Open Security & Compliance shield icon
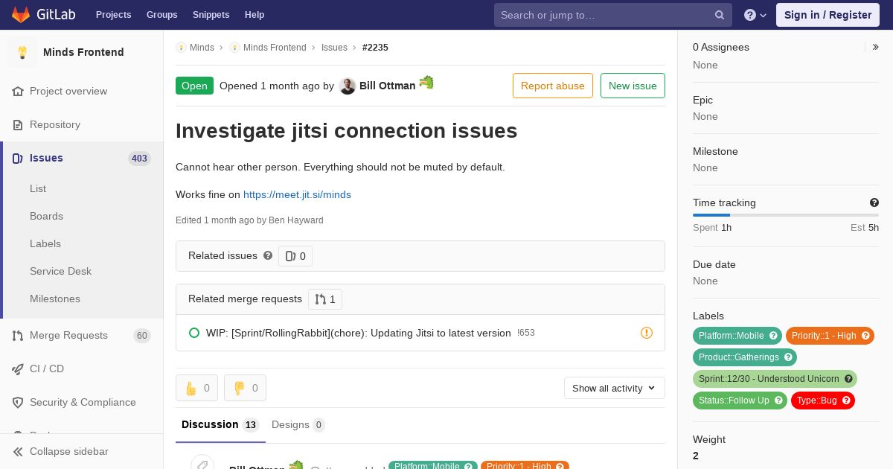This screenshot has width=893, height=469. point(18,402)
